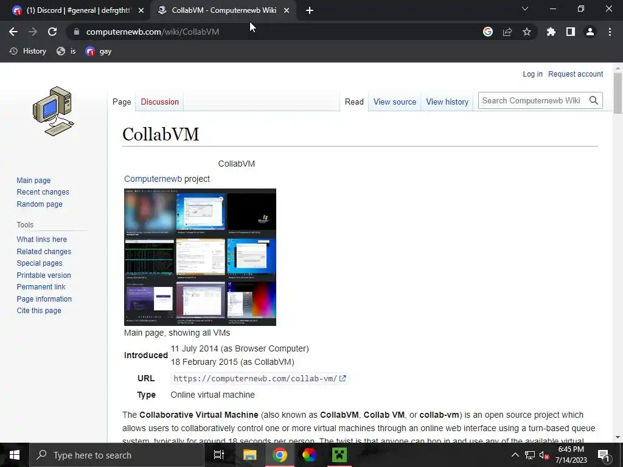Open Page information

click(44, 299)
